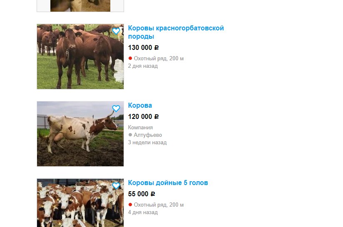The height and width of the screenshot is (227, 343).
Task: Open the Корова listing title link
Action: (x=140, y=105)
